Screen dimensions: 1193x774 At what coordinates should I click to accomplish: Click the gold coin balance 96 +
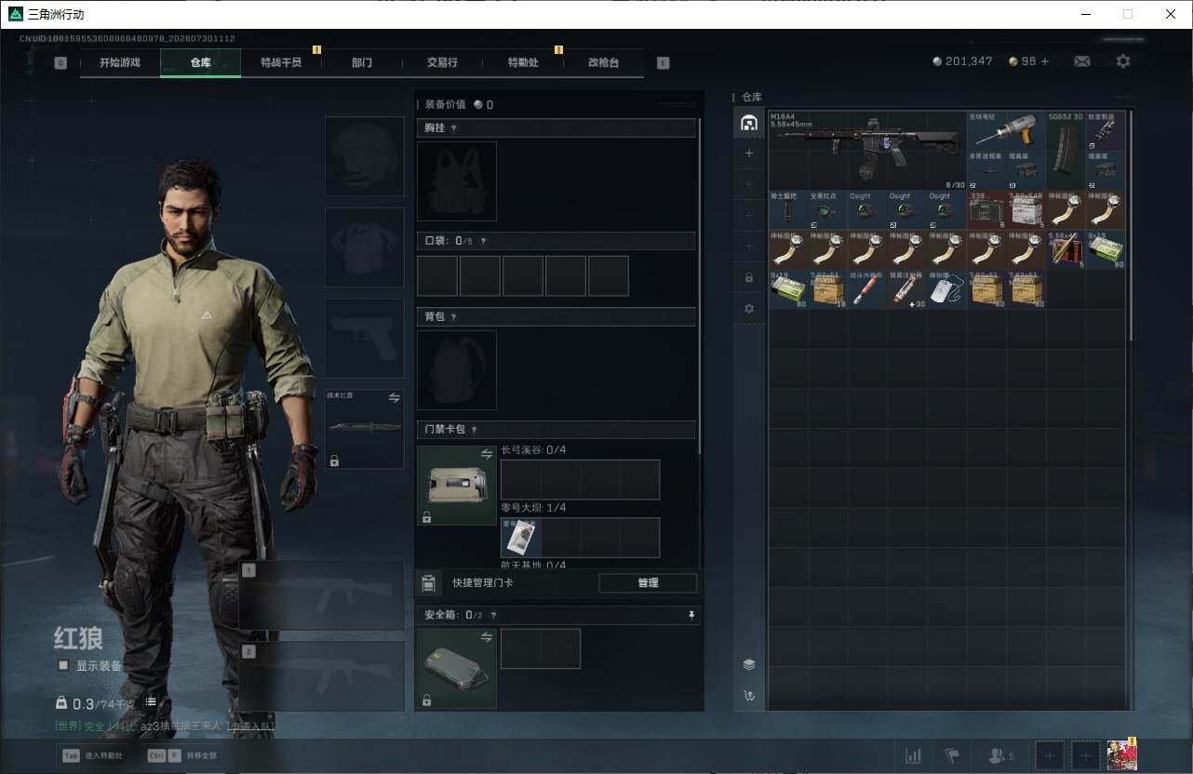tap(1028, 61)
